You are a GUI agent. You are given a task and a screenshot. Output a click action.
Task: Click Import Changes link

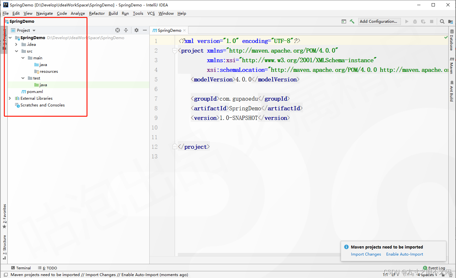(366, 254)
